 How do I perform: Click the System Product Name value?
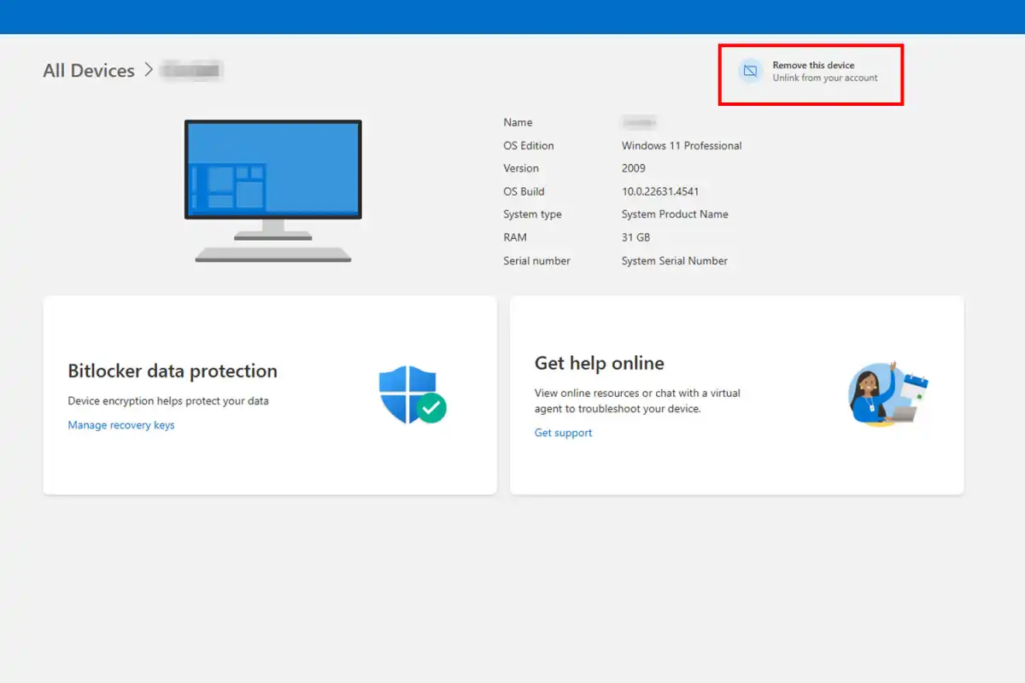pos(674,215)
